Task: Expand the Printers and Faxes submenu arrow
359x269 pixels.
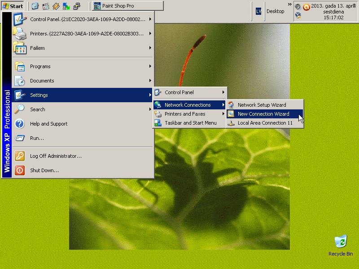Action: pos(223,114)
